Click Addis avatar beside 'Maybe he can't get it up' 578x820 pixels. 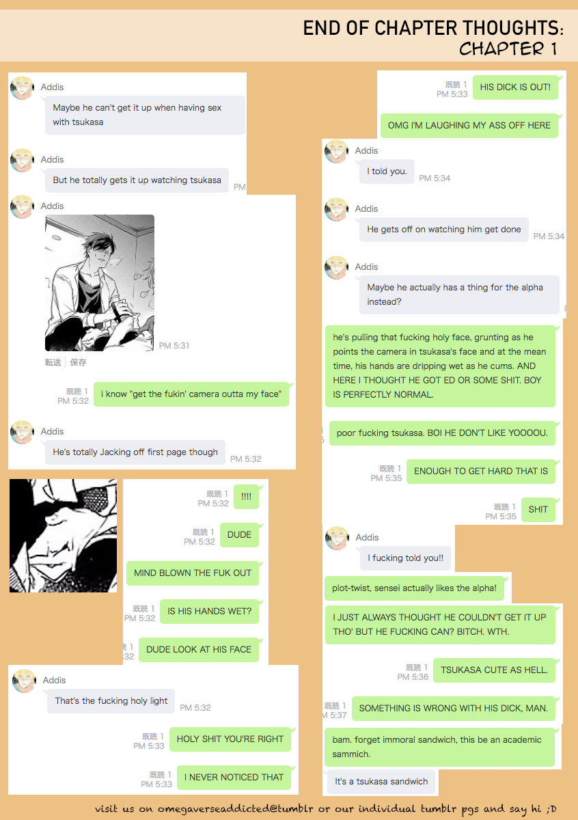(x=23, y=87)
